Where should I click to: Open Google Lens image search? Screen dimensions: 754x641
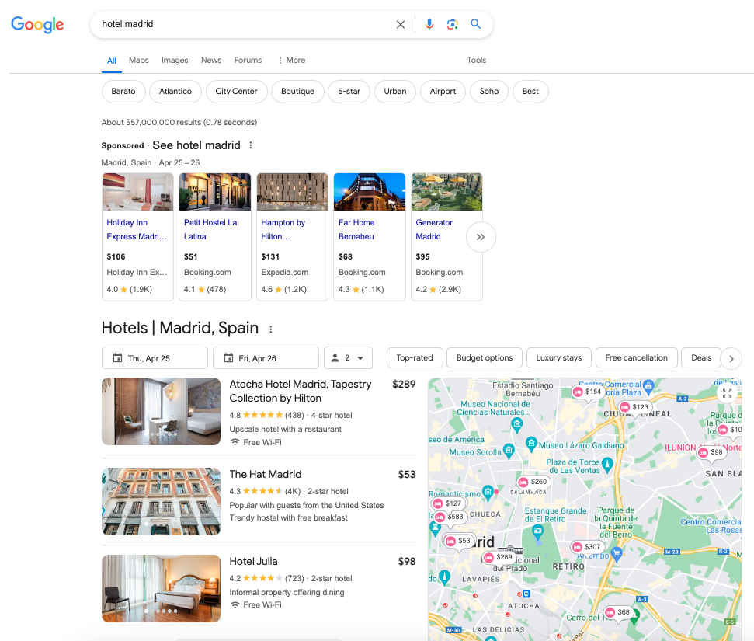(x=453, y=24)
